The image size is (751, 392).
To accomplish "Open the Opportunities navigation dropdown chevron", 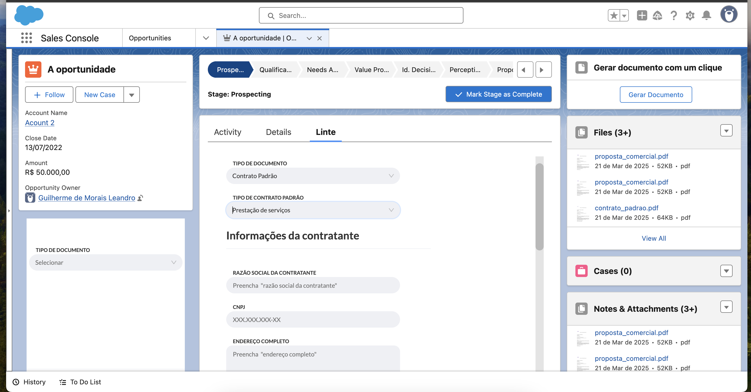I will (206, 38).
